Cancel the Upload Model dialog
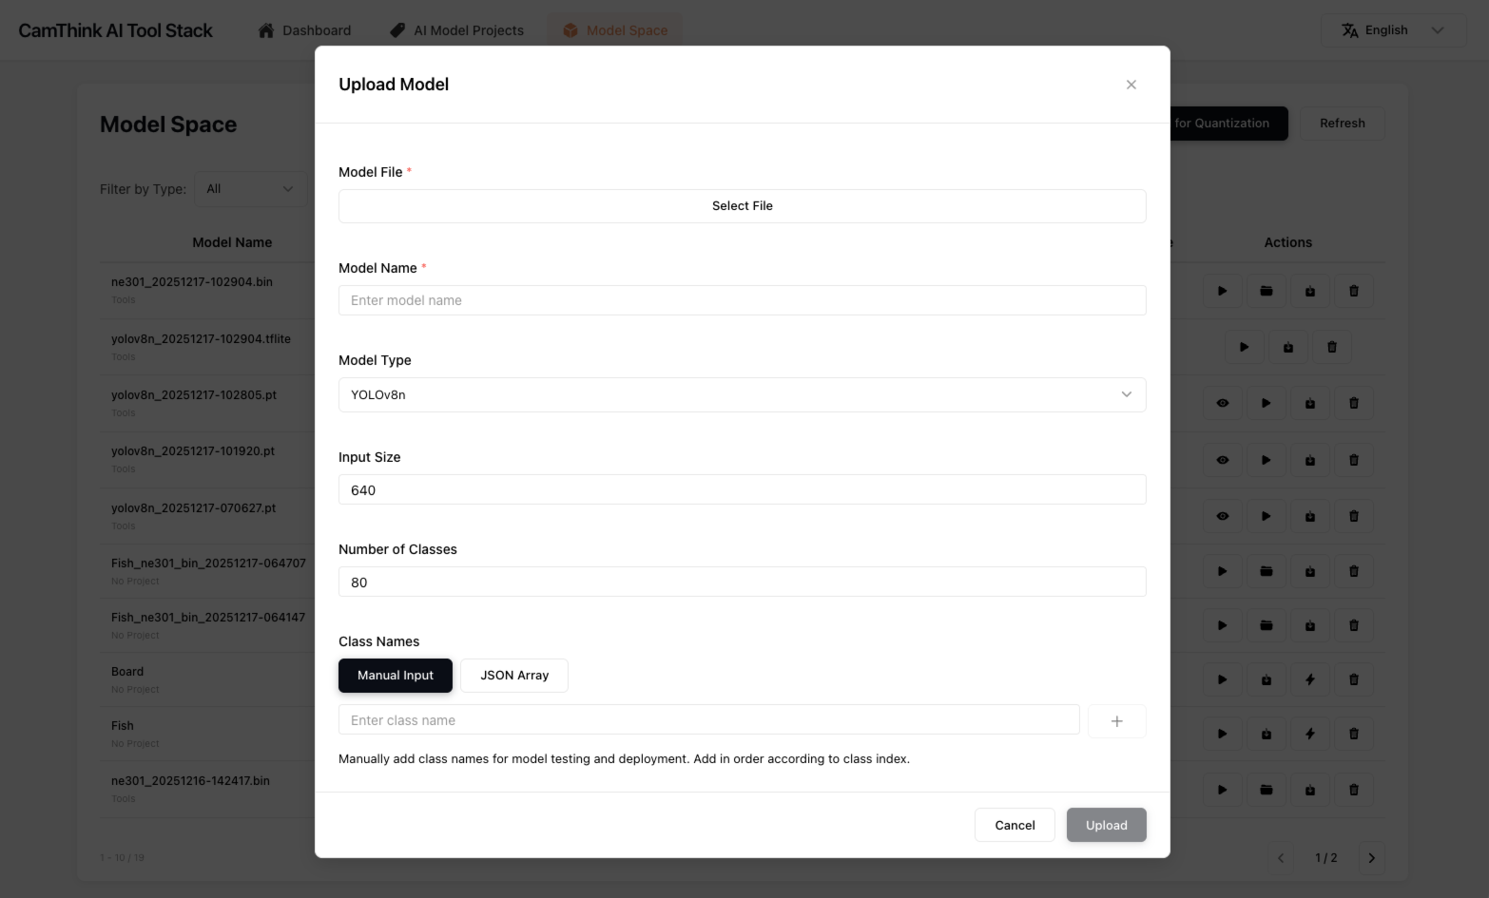This screenshot has width=1489, height=898. tap(1015, 825)
